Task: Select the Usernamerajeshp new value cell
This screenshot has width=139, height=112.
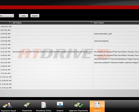Action: click(116, 41)
